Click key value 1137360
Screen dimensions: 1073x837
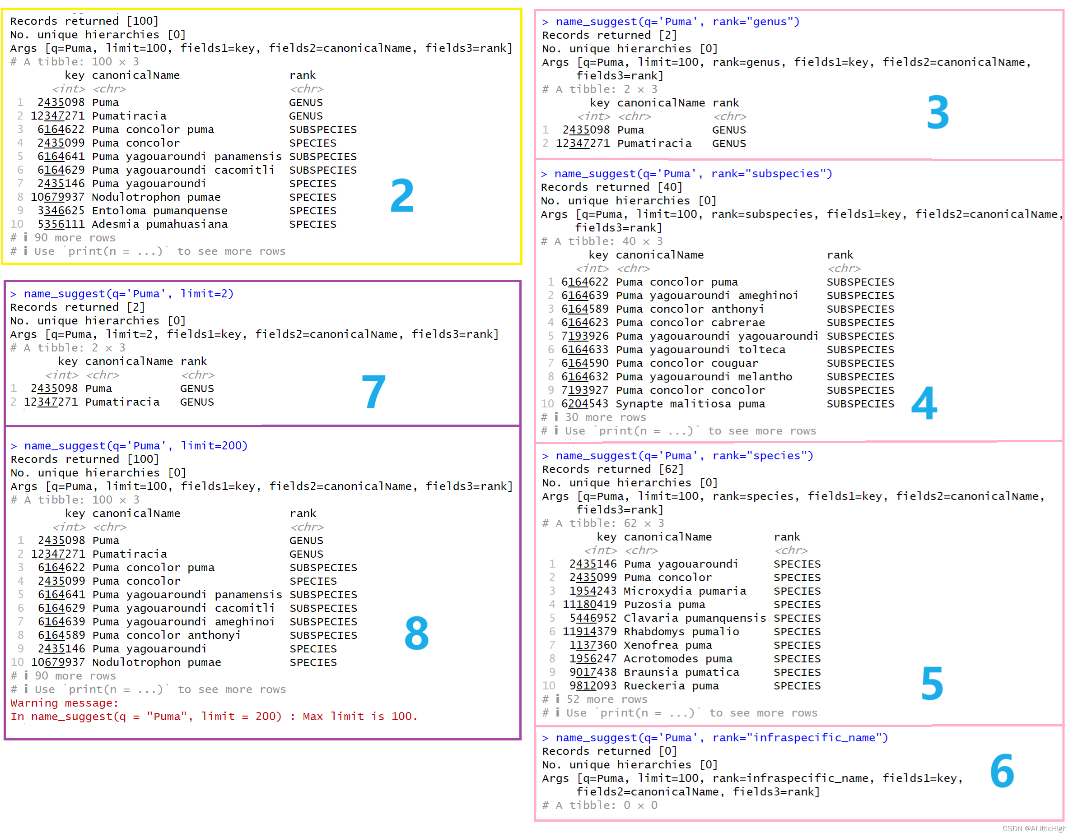(x=593, y=646)
